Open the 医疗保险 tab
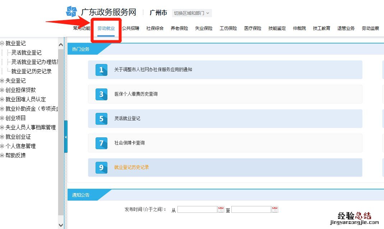384x229 pixels. (x=253, y=28)
